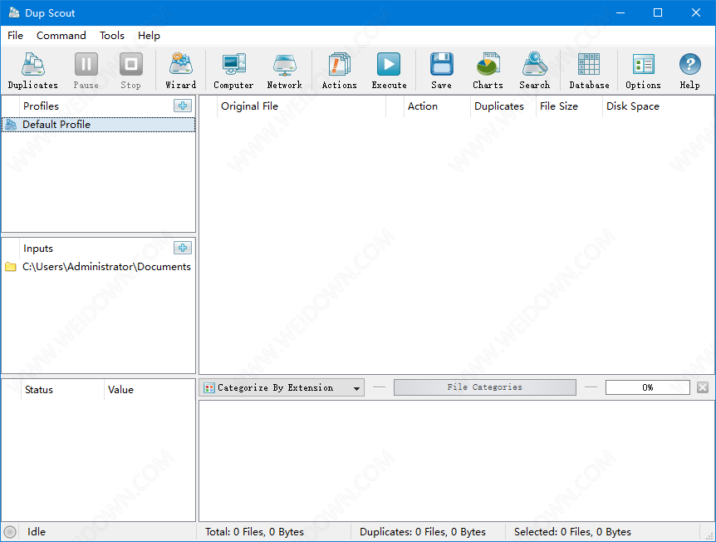Open the Search toolbar icon
Screen dimensions: 716x542
pos(535,71)
